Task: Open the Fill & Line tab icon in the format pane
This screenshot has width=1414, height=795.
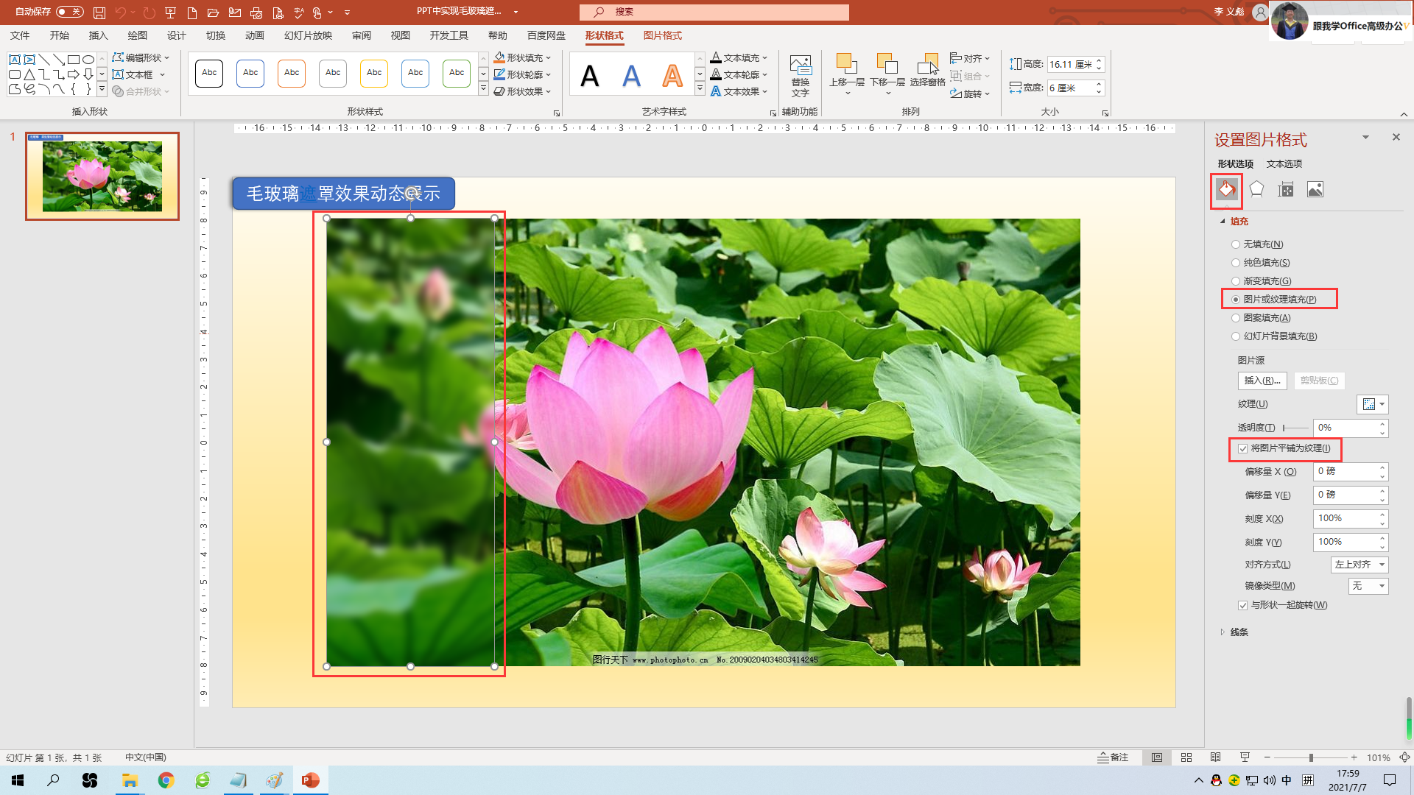Action: point(1227,190)
